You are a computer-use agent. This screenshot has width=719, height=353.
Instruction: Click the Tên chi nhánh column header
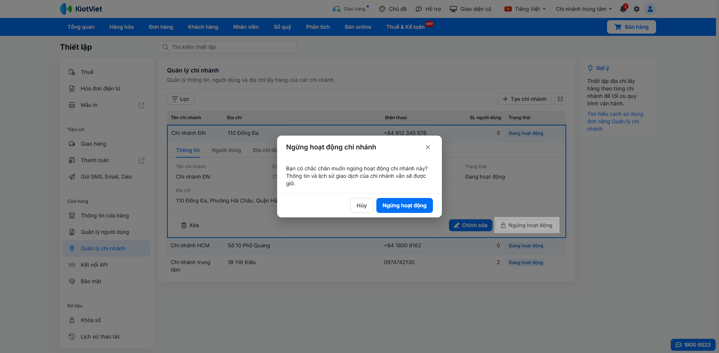click(x=186, y=118)
